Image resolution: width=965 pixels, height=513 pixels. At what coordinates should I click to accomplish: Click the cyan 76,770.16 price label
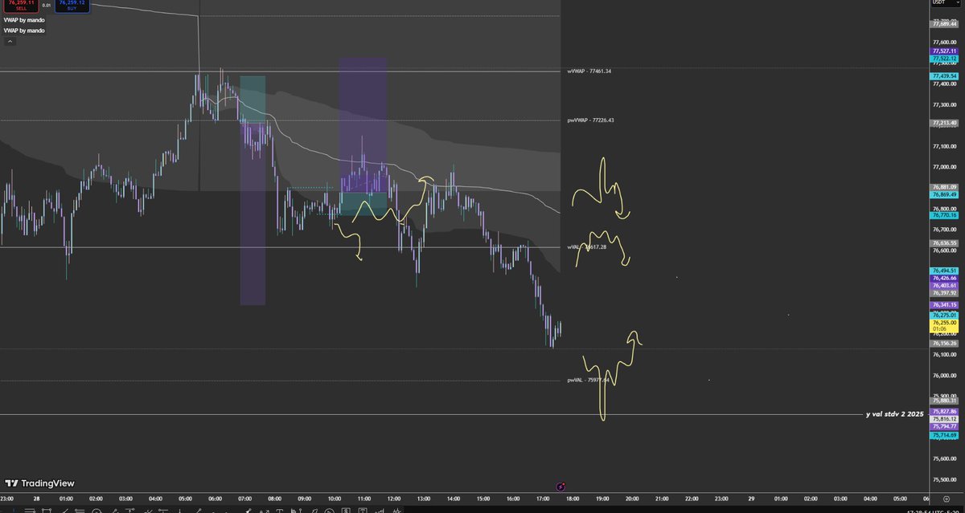coord(943,215)
